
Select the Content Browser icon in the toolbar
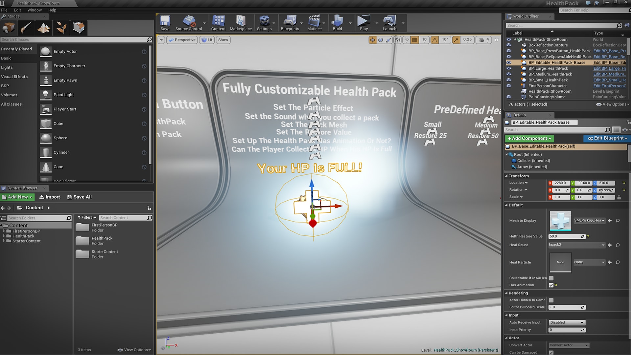218,21
